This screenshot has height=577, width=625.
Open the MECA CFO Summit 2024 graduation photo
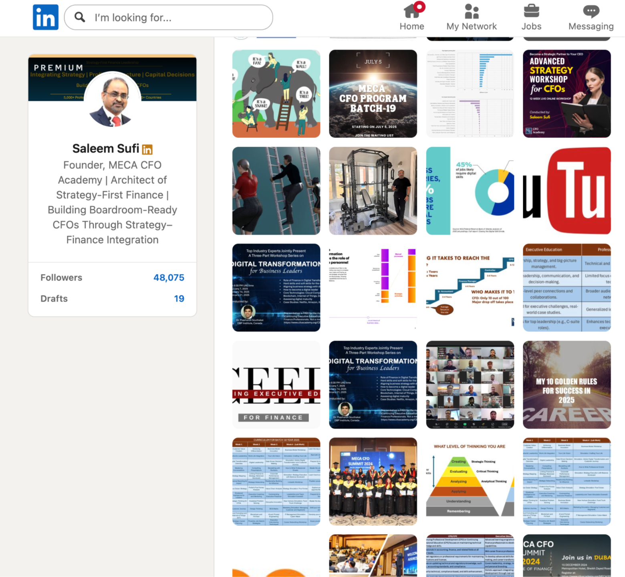point(373,482)
